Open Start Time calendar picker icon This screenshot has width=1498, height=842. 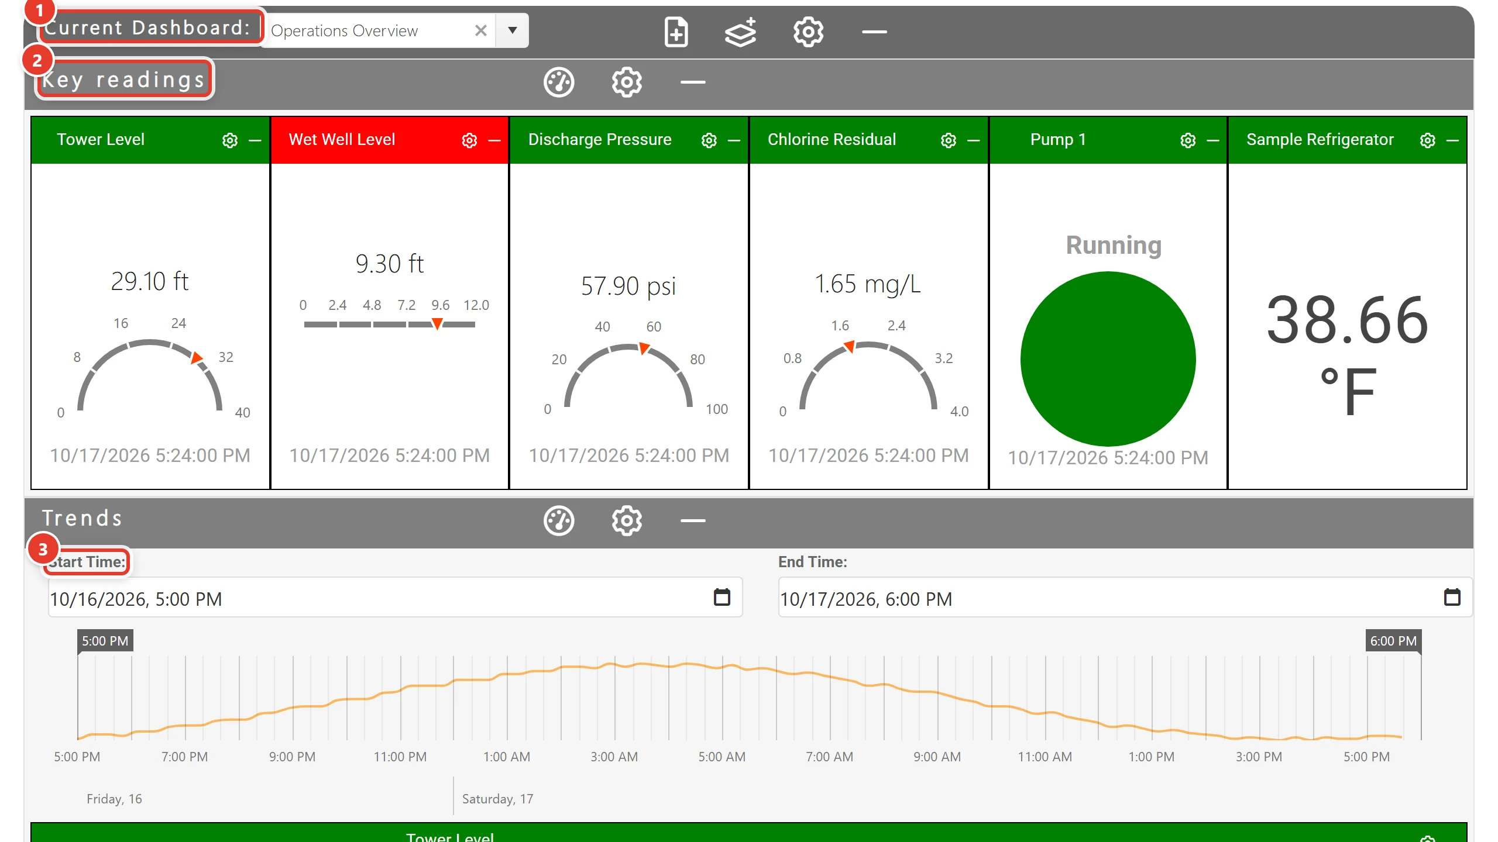[722, 597]
